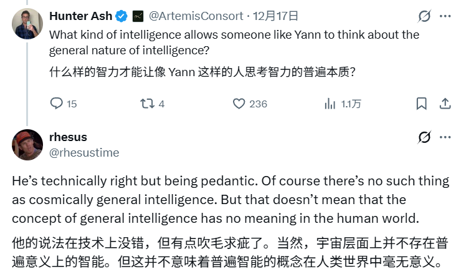Go to the @rhesustime handle
This screenshot has height=274, width=461.
click(x=83, y=152)
